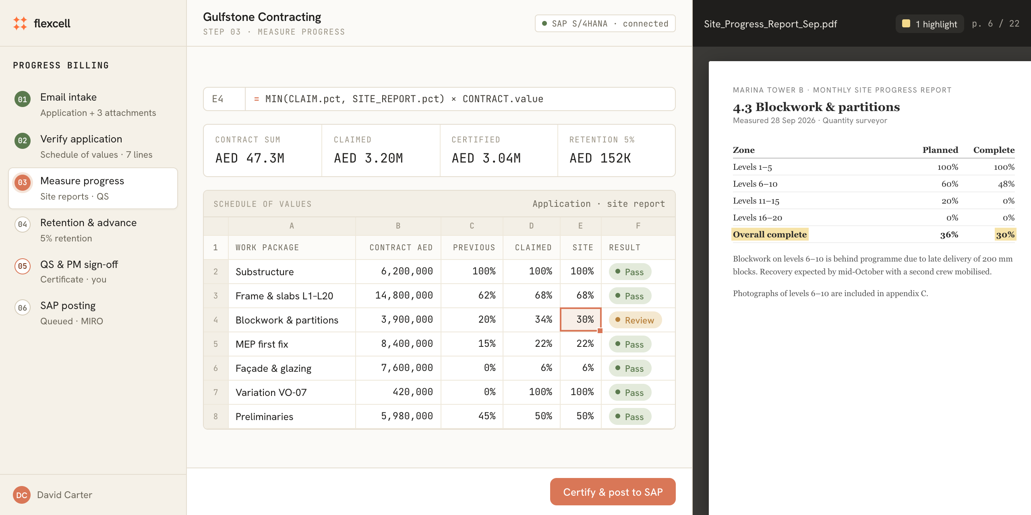The width and height of the screenshot is (1031, 515).
Task: Select column B header
Action: click(x=398, y=226)
